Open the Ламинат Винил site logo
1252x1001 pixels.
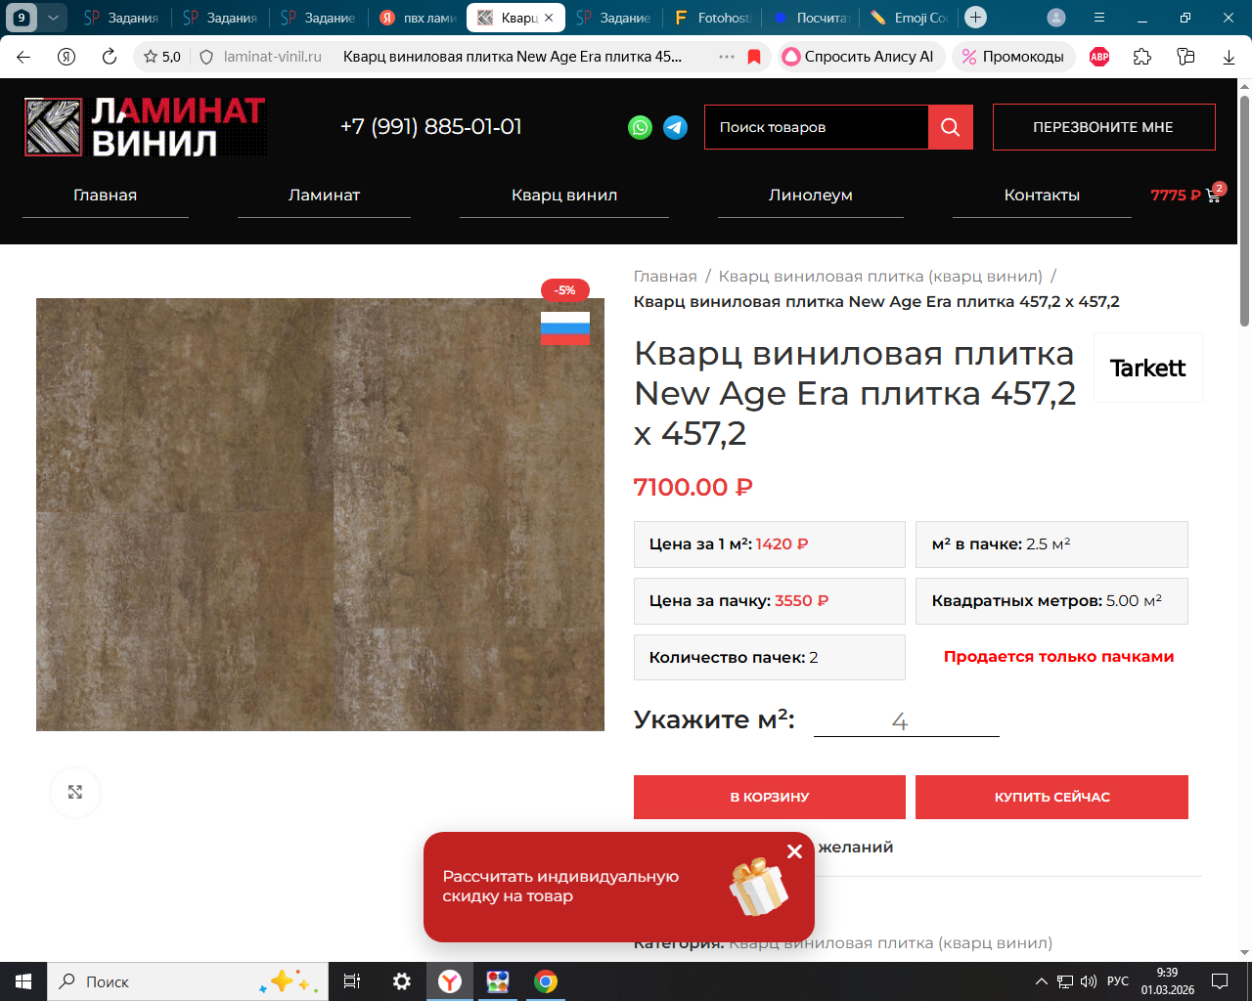coord(145,127)
